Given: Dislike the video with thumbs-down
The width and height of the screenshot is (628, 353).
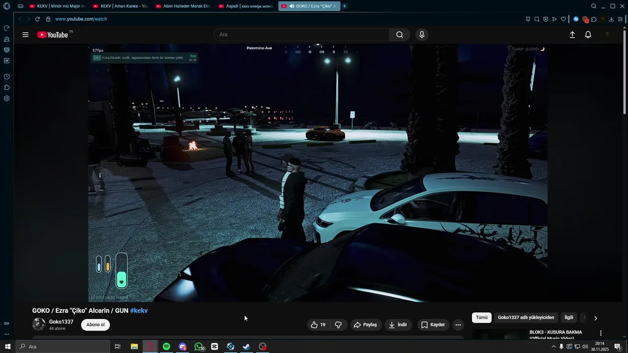Looking at the screenshot, I should 338,325.
